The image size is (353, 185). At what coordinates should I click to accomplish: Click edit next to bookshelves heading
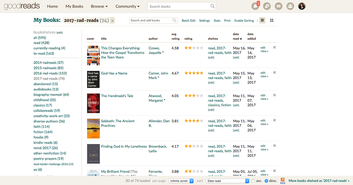click(x=59, y=32)
